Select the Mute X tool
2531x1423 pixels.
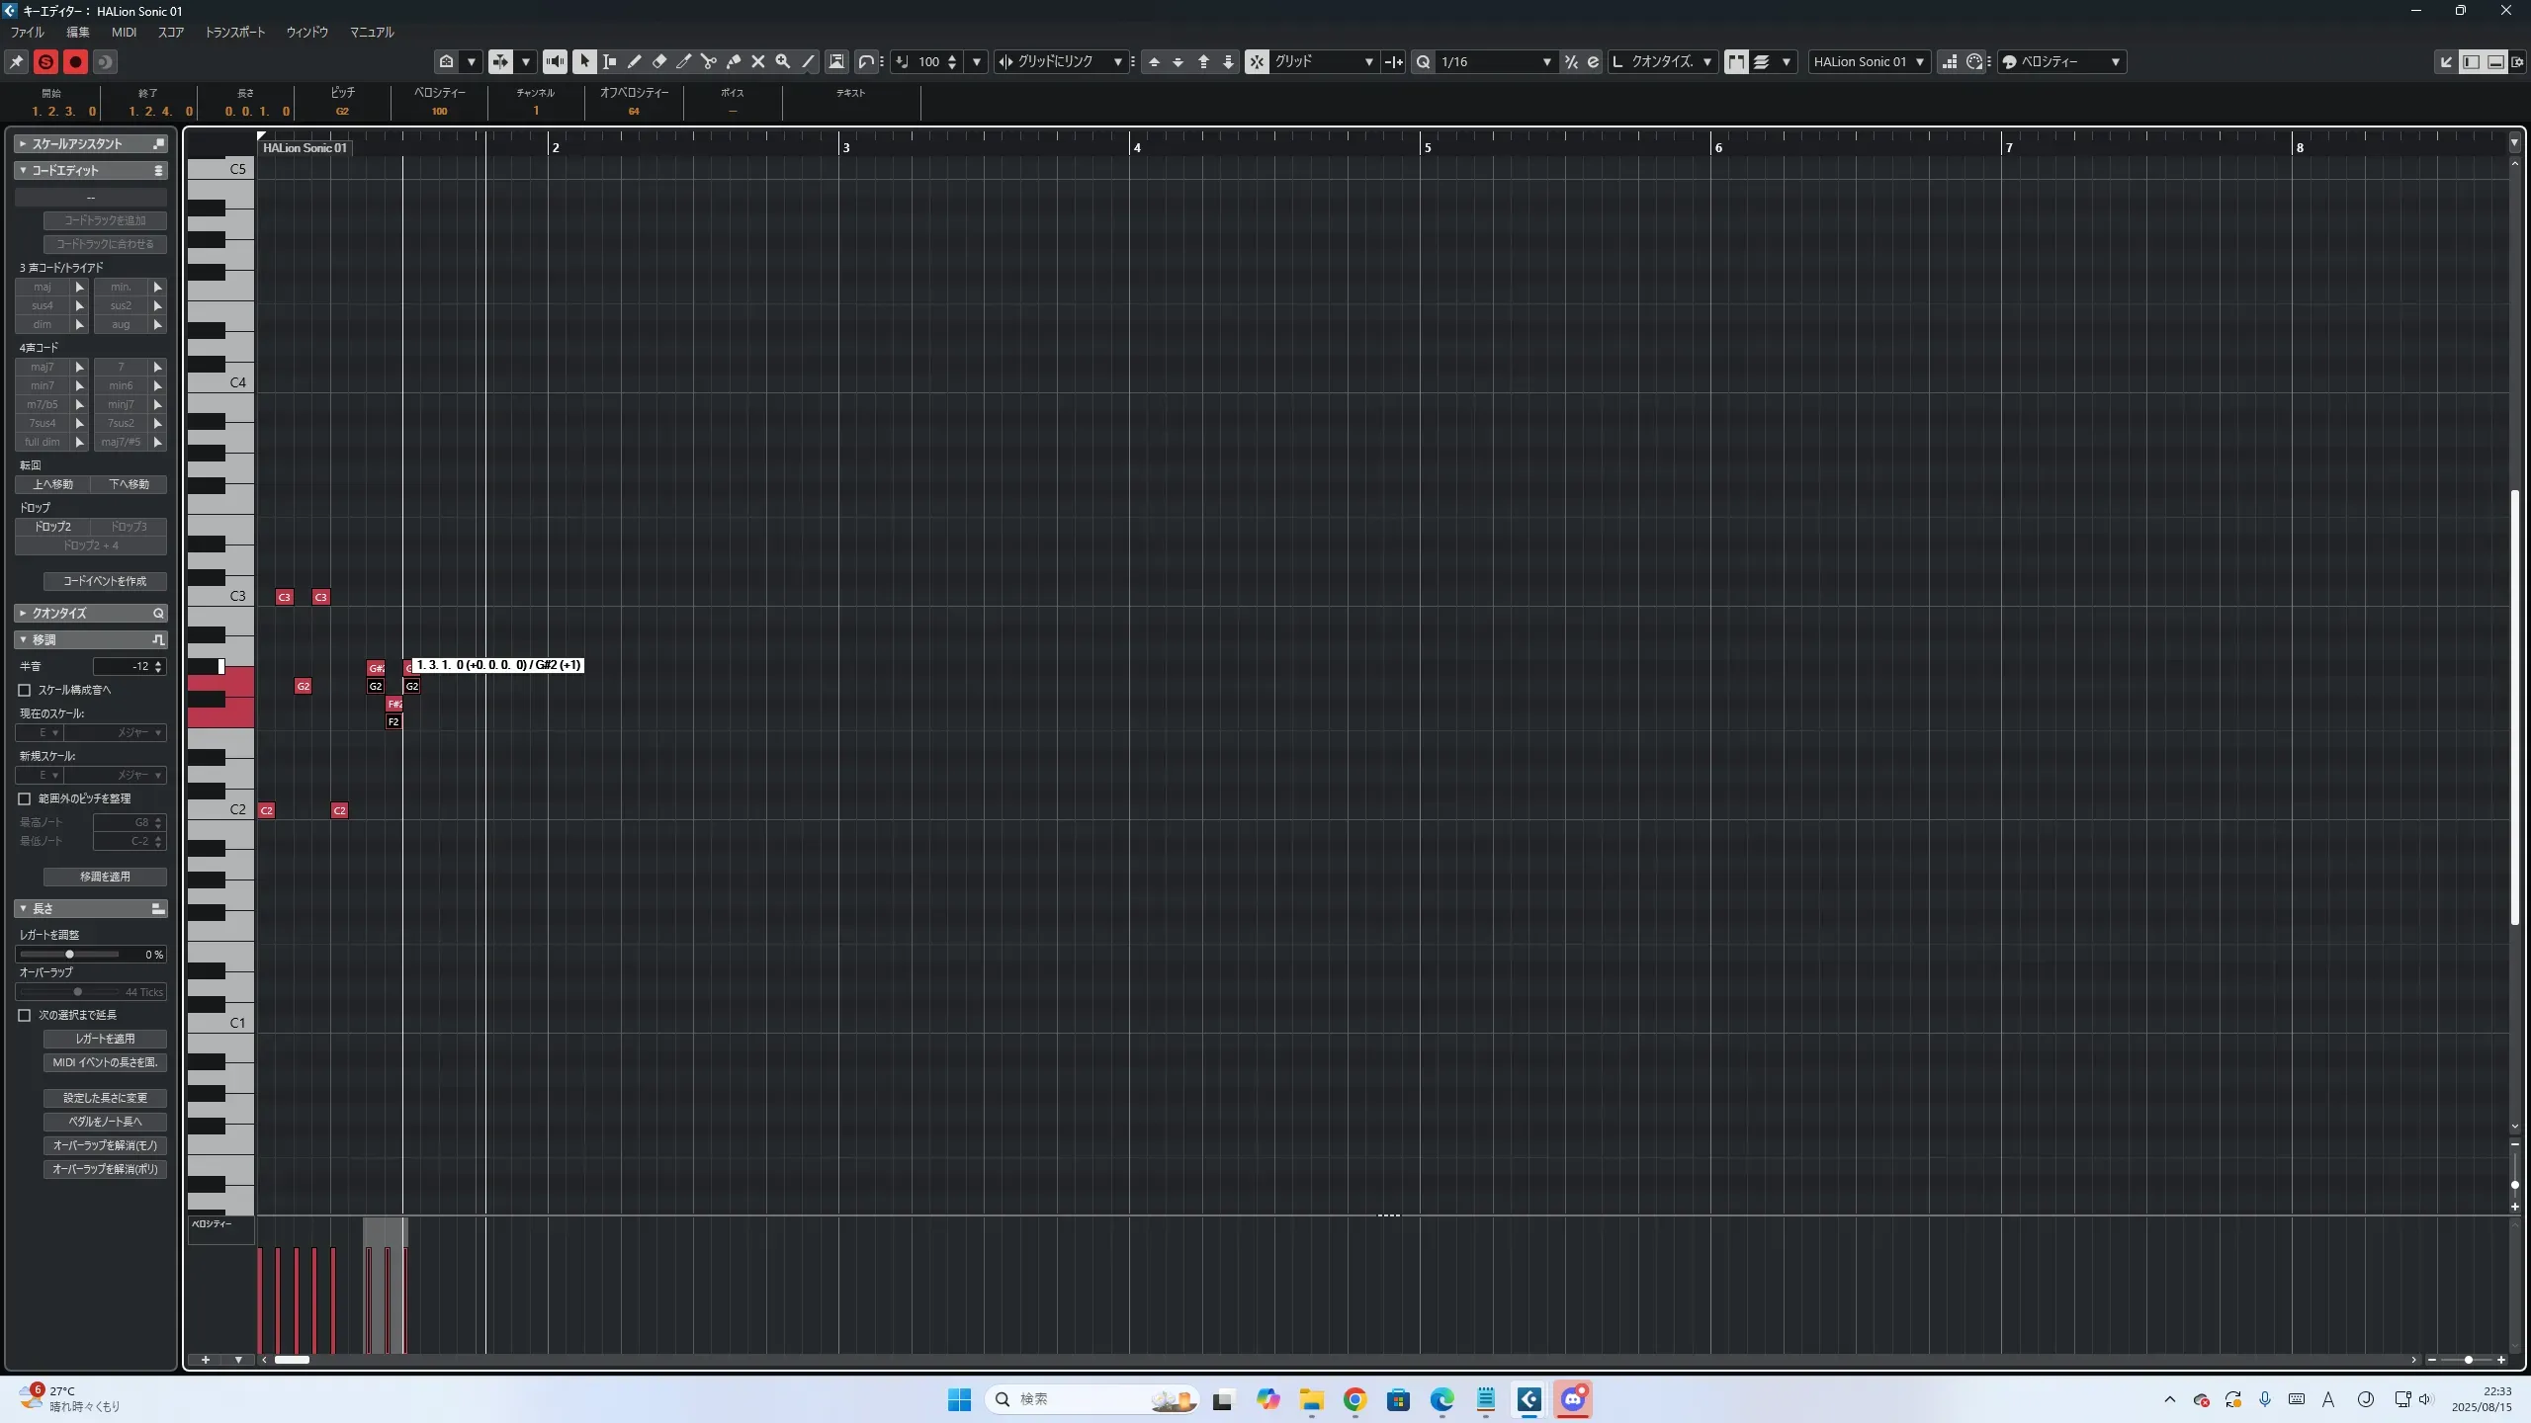tap(758, 61)
